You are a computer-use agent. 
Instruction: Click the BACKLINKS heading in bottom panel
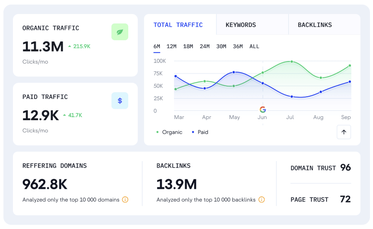coord(174,166)
